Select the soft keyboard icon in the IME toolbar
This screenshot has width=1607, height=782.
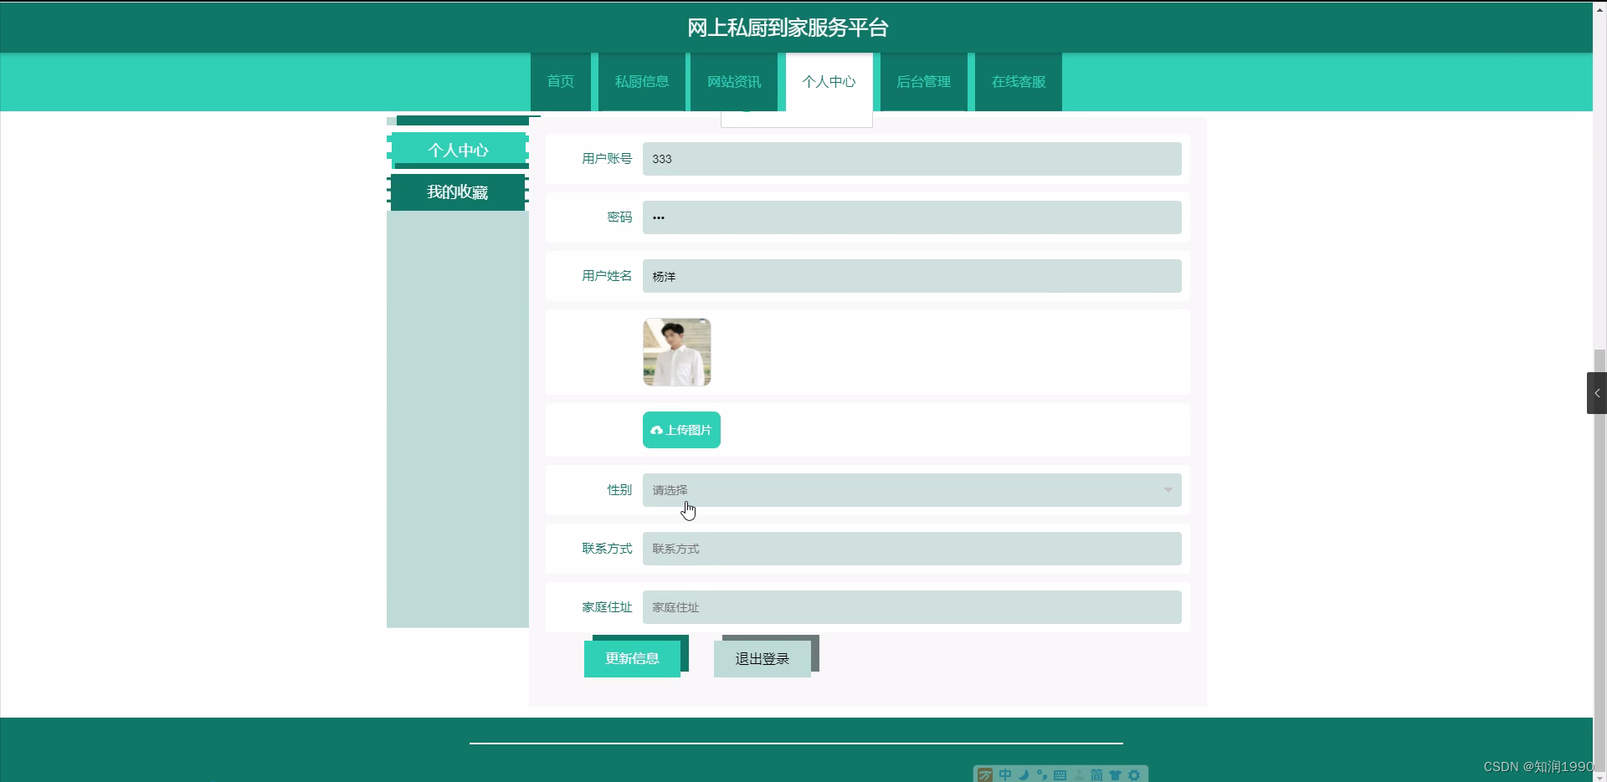(1060, 775)
